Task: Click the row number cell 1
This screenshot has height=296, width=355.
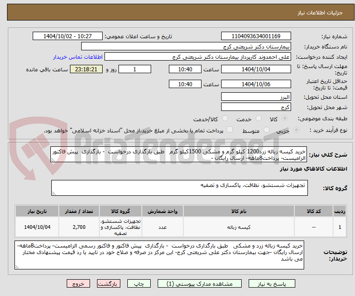Action: coord(340,227)
